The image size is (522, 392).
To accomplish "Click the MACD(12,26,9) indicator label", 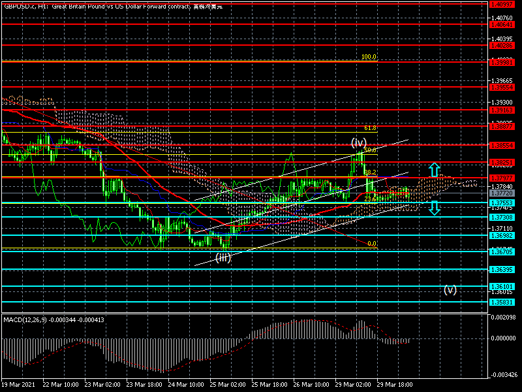I will coord(54,319).
